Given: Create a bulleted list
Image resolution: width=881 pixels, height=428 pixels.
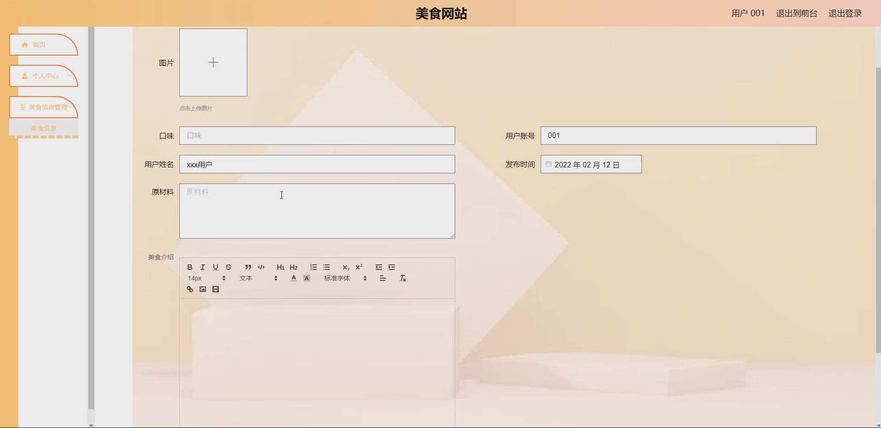Looking at the screenshot, I should (x=326, y=267).
